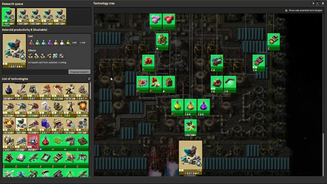The width and height of the screenshot is (327, 184).
Task: Select the purple flask node in tree
Action: coord(204,108)
